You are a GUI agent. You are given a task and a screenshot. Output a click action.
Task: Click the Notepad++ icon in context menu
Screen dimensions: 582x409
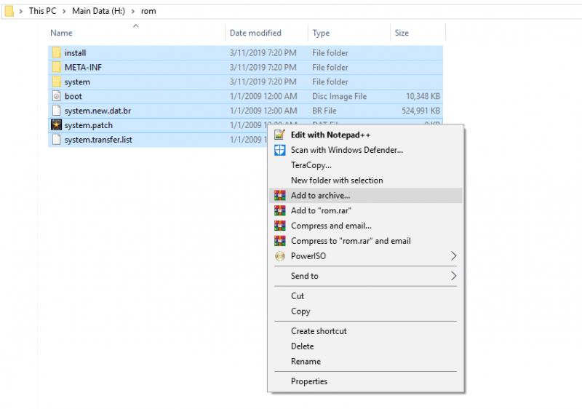(x=279, y=135)
